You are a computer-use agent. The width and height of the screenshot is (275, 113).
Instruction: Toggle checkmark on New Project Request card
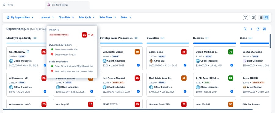click(138, 91)
